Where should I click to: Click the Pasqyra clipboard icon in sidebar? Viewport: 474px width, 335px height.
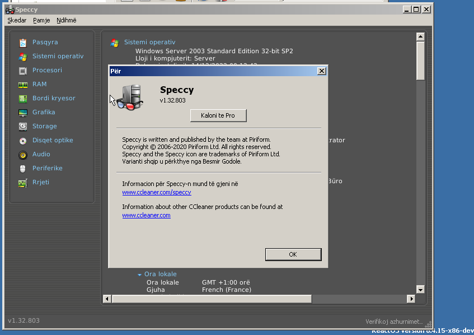click(x=23, y=43)
